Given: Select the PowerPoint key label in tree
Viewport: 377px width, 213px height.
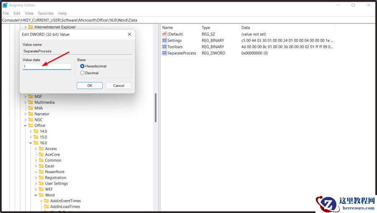Looking at the screenshot, I should pos(54,172).
